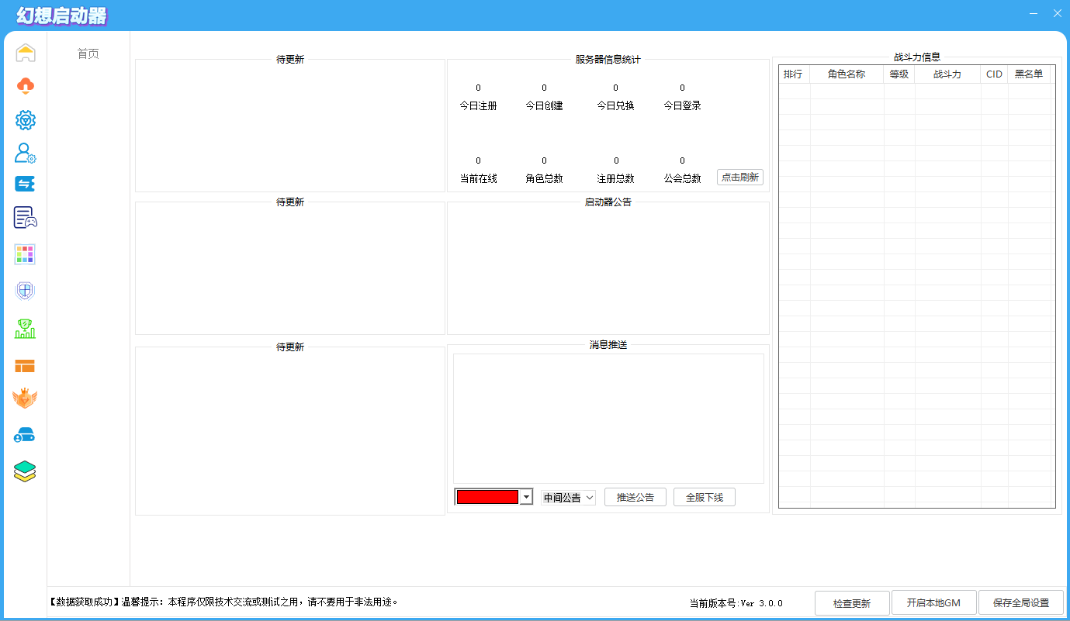Sort by the 角色名称 column header
The width and height of the screenshot is (1070, 621).
(847, 74)
